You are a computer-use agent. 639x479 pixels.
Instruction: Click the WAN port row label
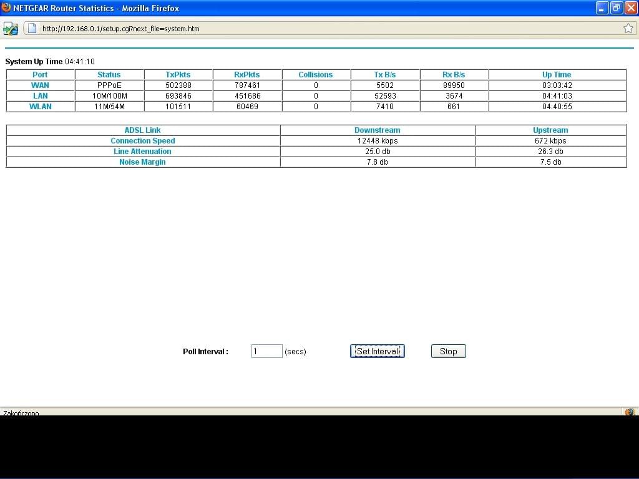[x=40, y=85]
